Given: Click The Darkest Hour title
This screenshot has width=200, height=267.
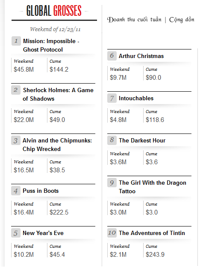Looking at the screenshot, I should pos(142,140).
